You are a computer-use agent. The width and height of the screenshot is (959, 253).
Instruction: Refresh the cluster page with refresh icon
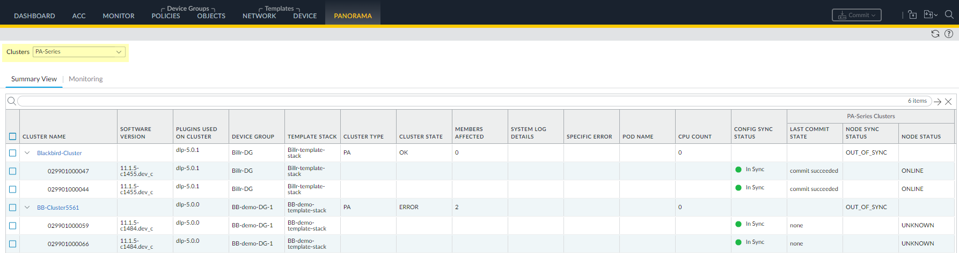pyautogui.click(x=935, y=34)
